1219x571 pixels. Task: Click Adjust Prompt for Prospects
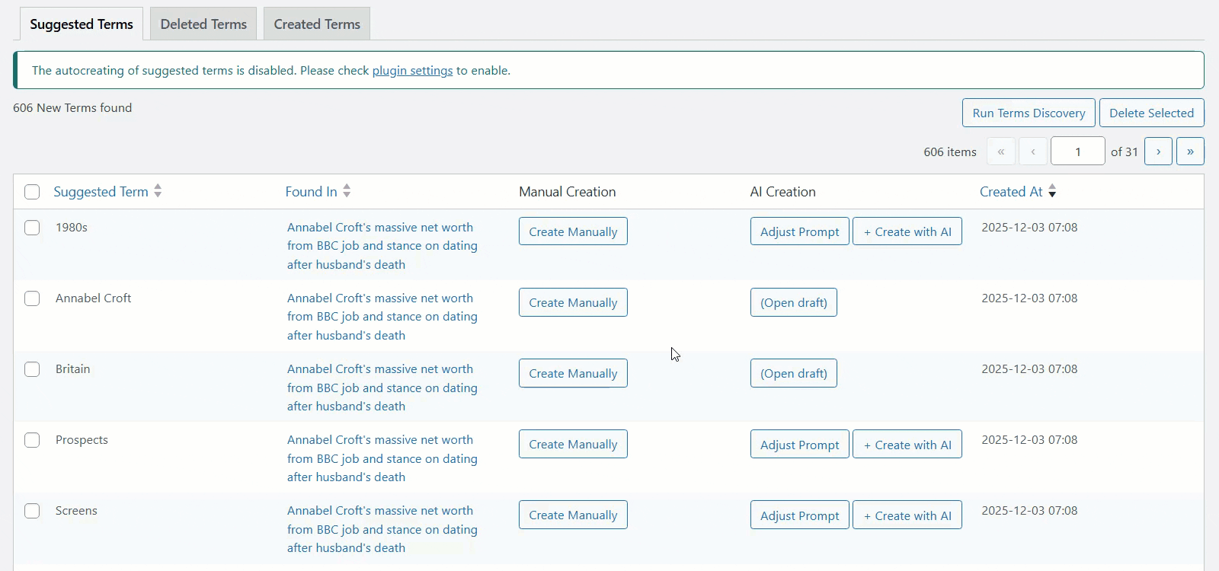(x=799, y=444)
